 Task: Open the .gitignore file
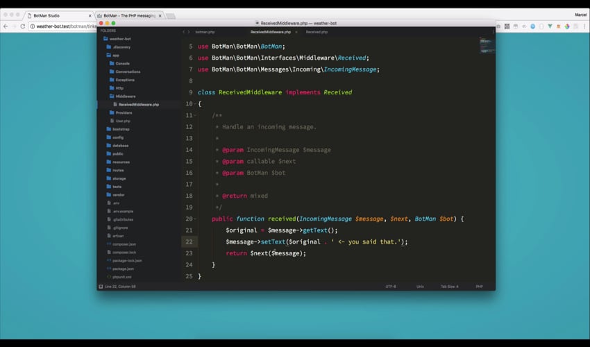pyautogui.click(x=118, y=228)
